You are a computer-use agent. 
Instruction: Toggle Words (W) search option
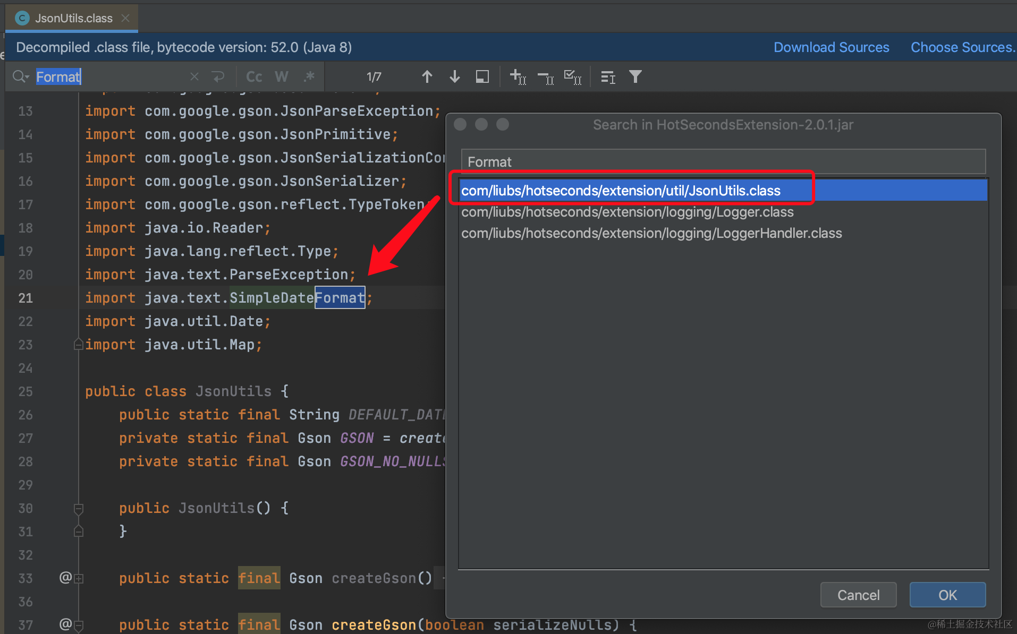282,76
